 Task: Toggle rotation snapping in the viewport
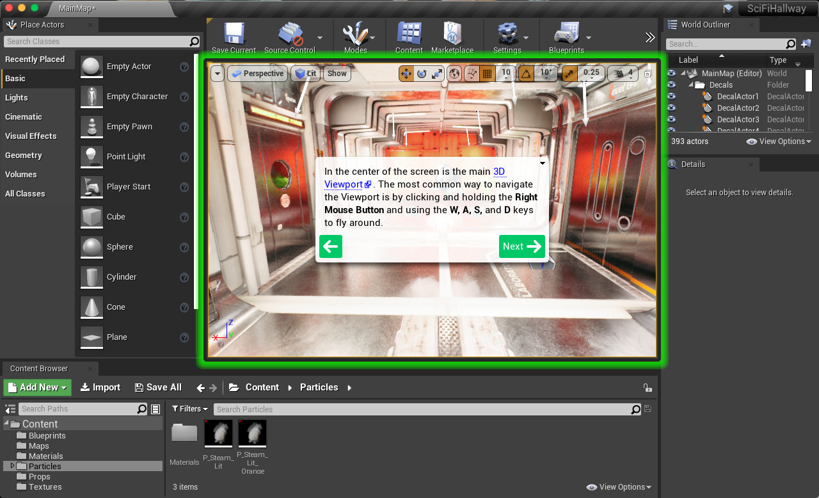526,74
